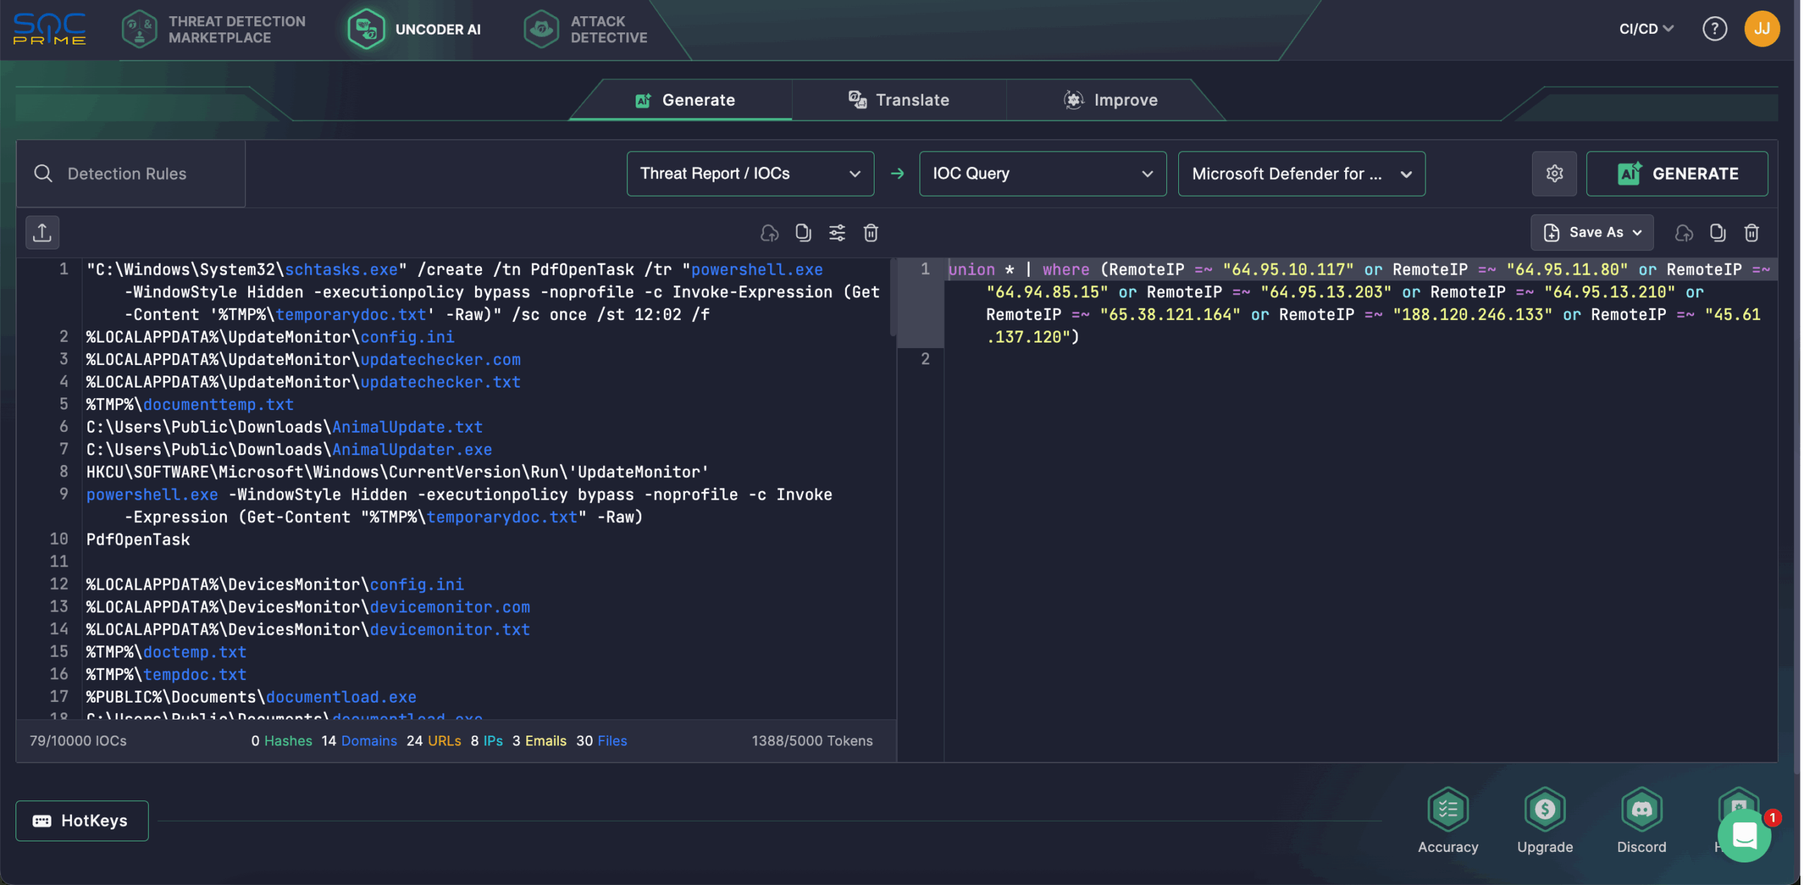Click the 79/10000 IOCs counter
The width and height of the screenshot is (1804, 885).
coord(78,741)
